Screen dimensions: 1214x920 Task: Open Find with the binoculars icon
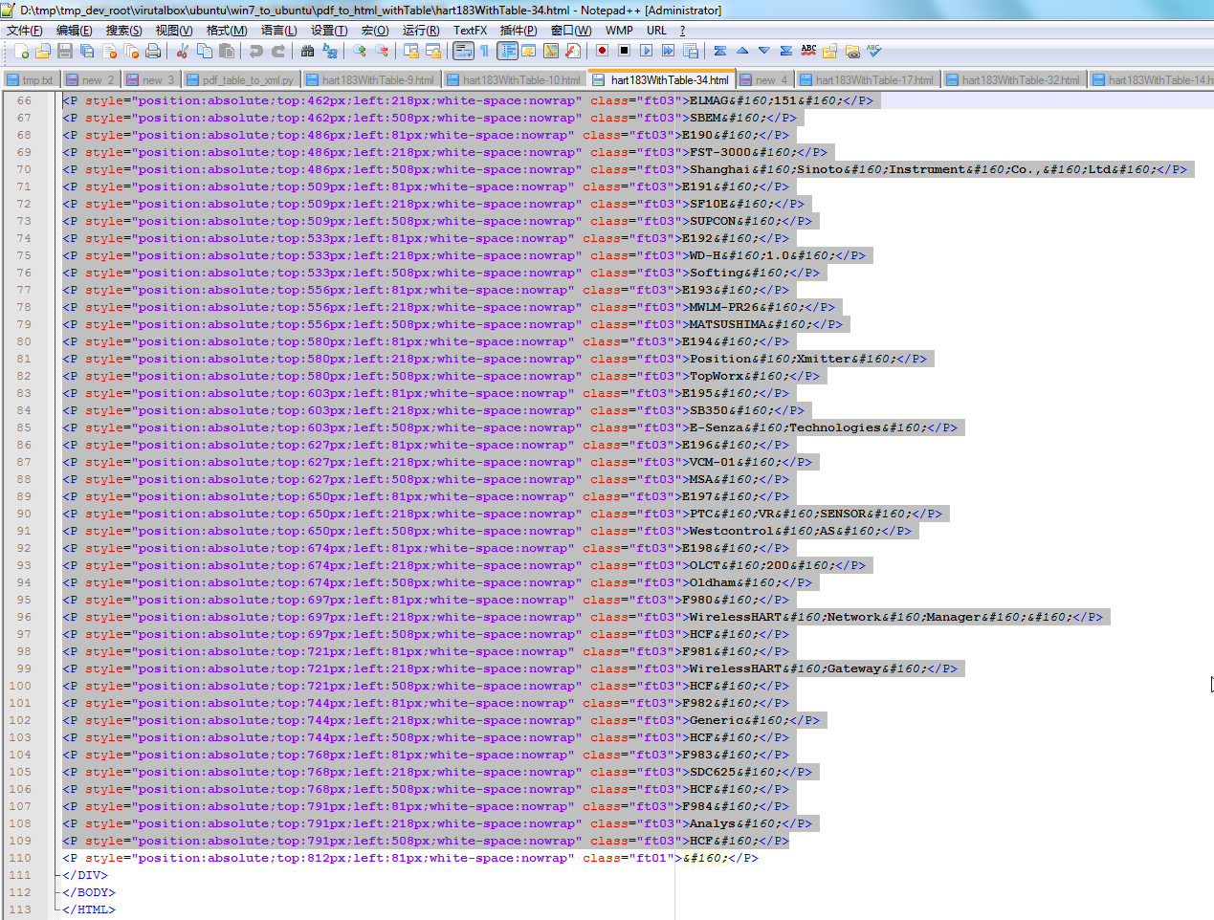click(307, 51)
